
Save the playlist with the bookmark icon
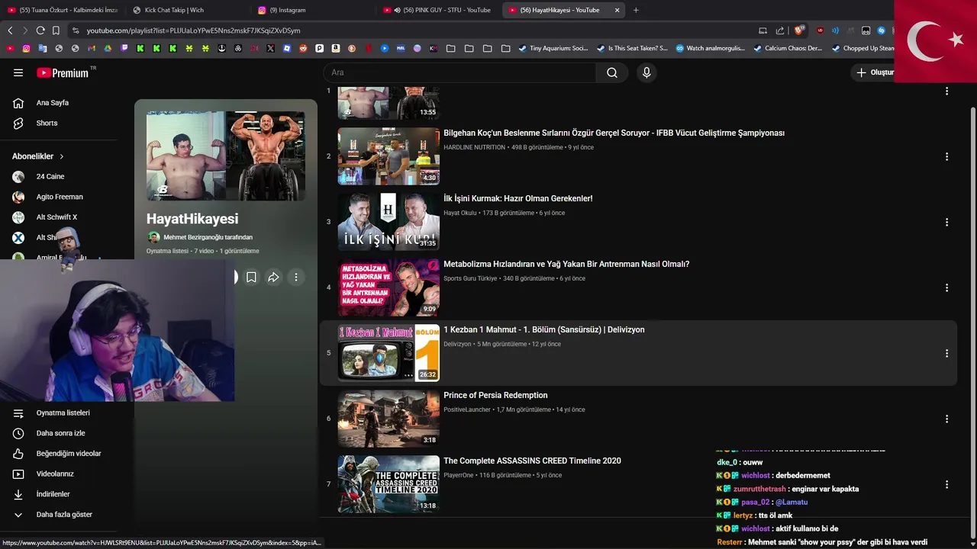tap(251, 278)
